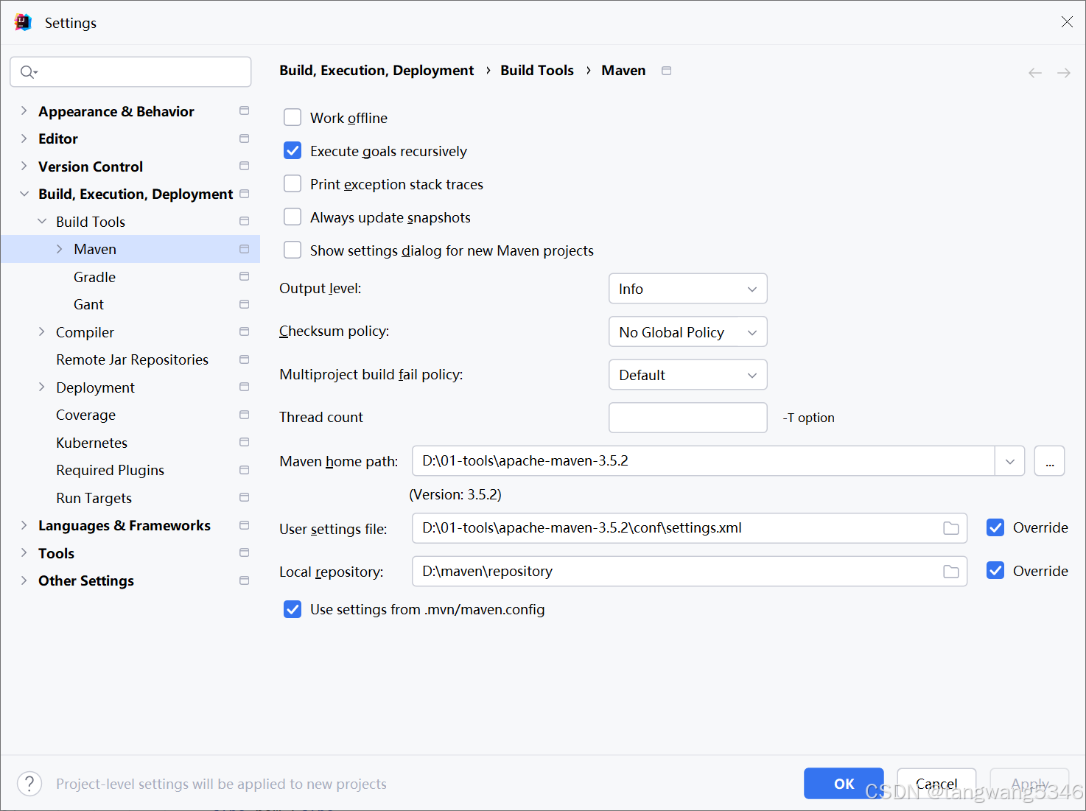The image size is (1086, 811).
Task: Click project-level icon beside Build Tools
Action: point(245,221)
